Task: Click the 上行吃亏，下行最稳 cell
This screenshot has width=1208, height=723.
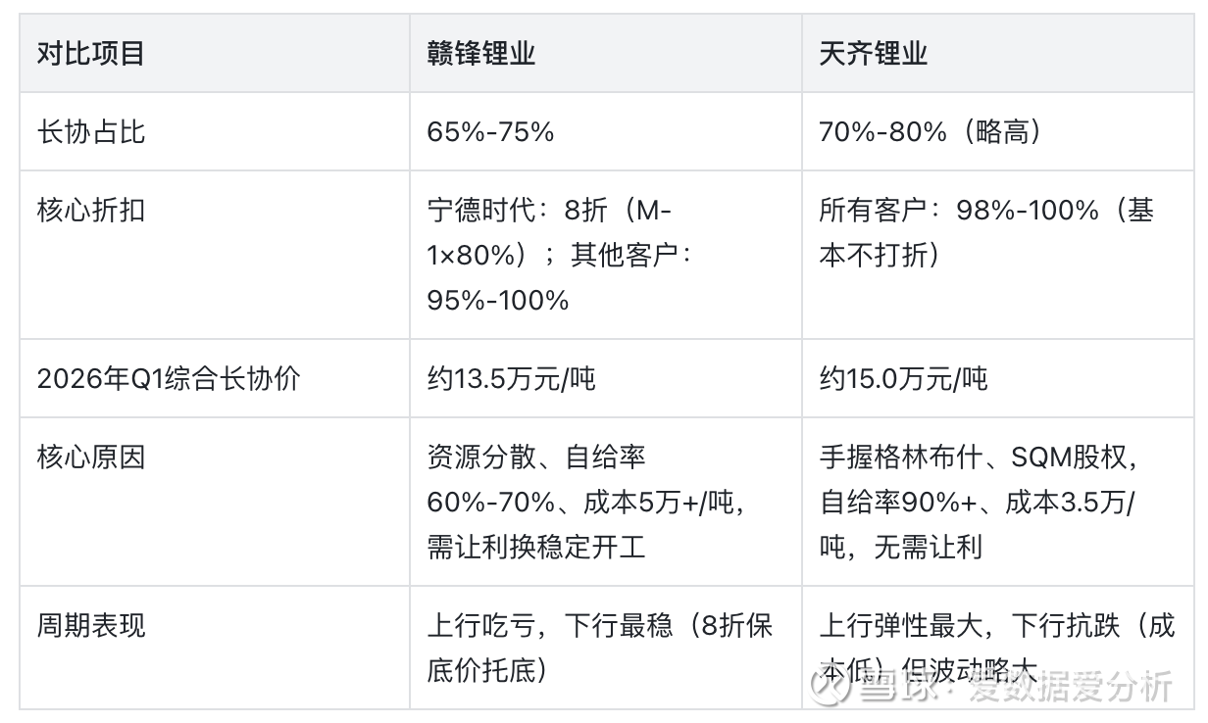Action: tap(599, 648)
